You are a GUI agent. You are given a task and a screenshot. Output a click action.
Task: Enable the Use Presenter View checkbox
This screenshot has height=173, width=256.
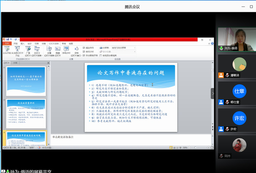click(x=100, y=55)
